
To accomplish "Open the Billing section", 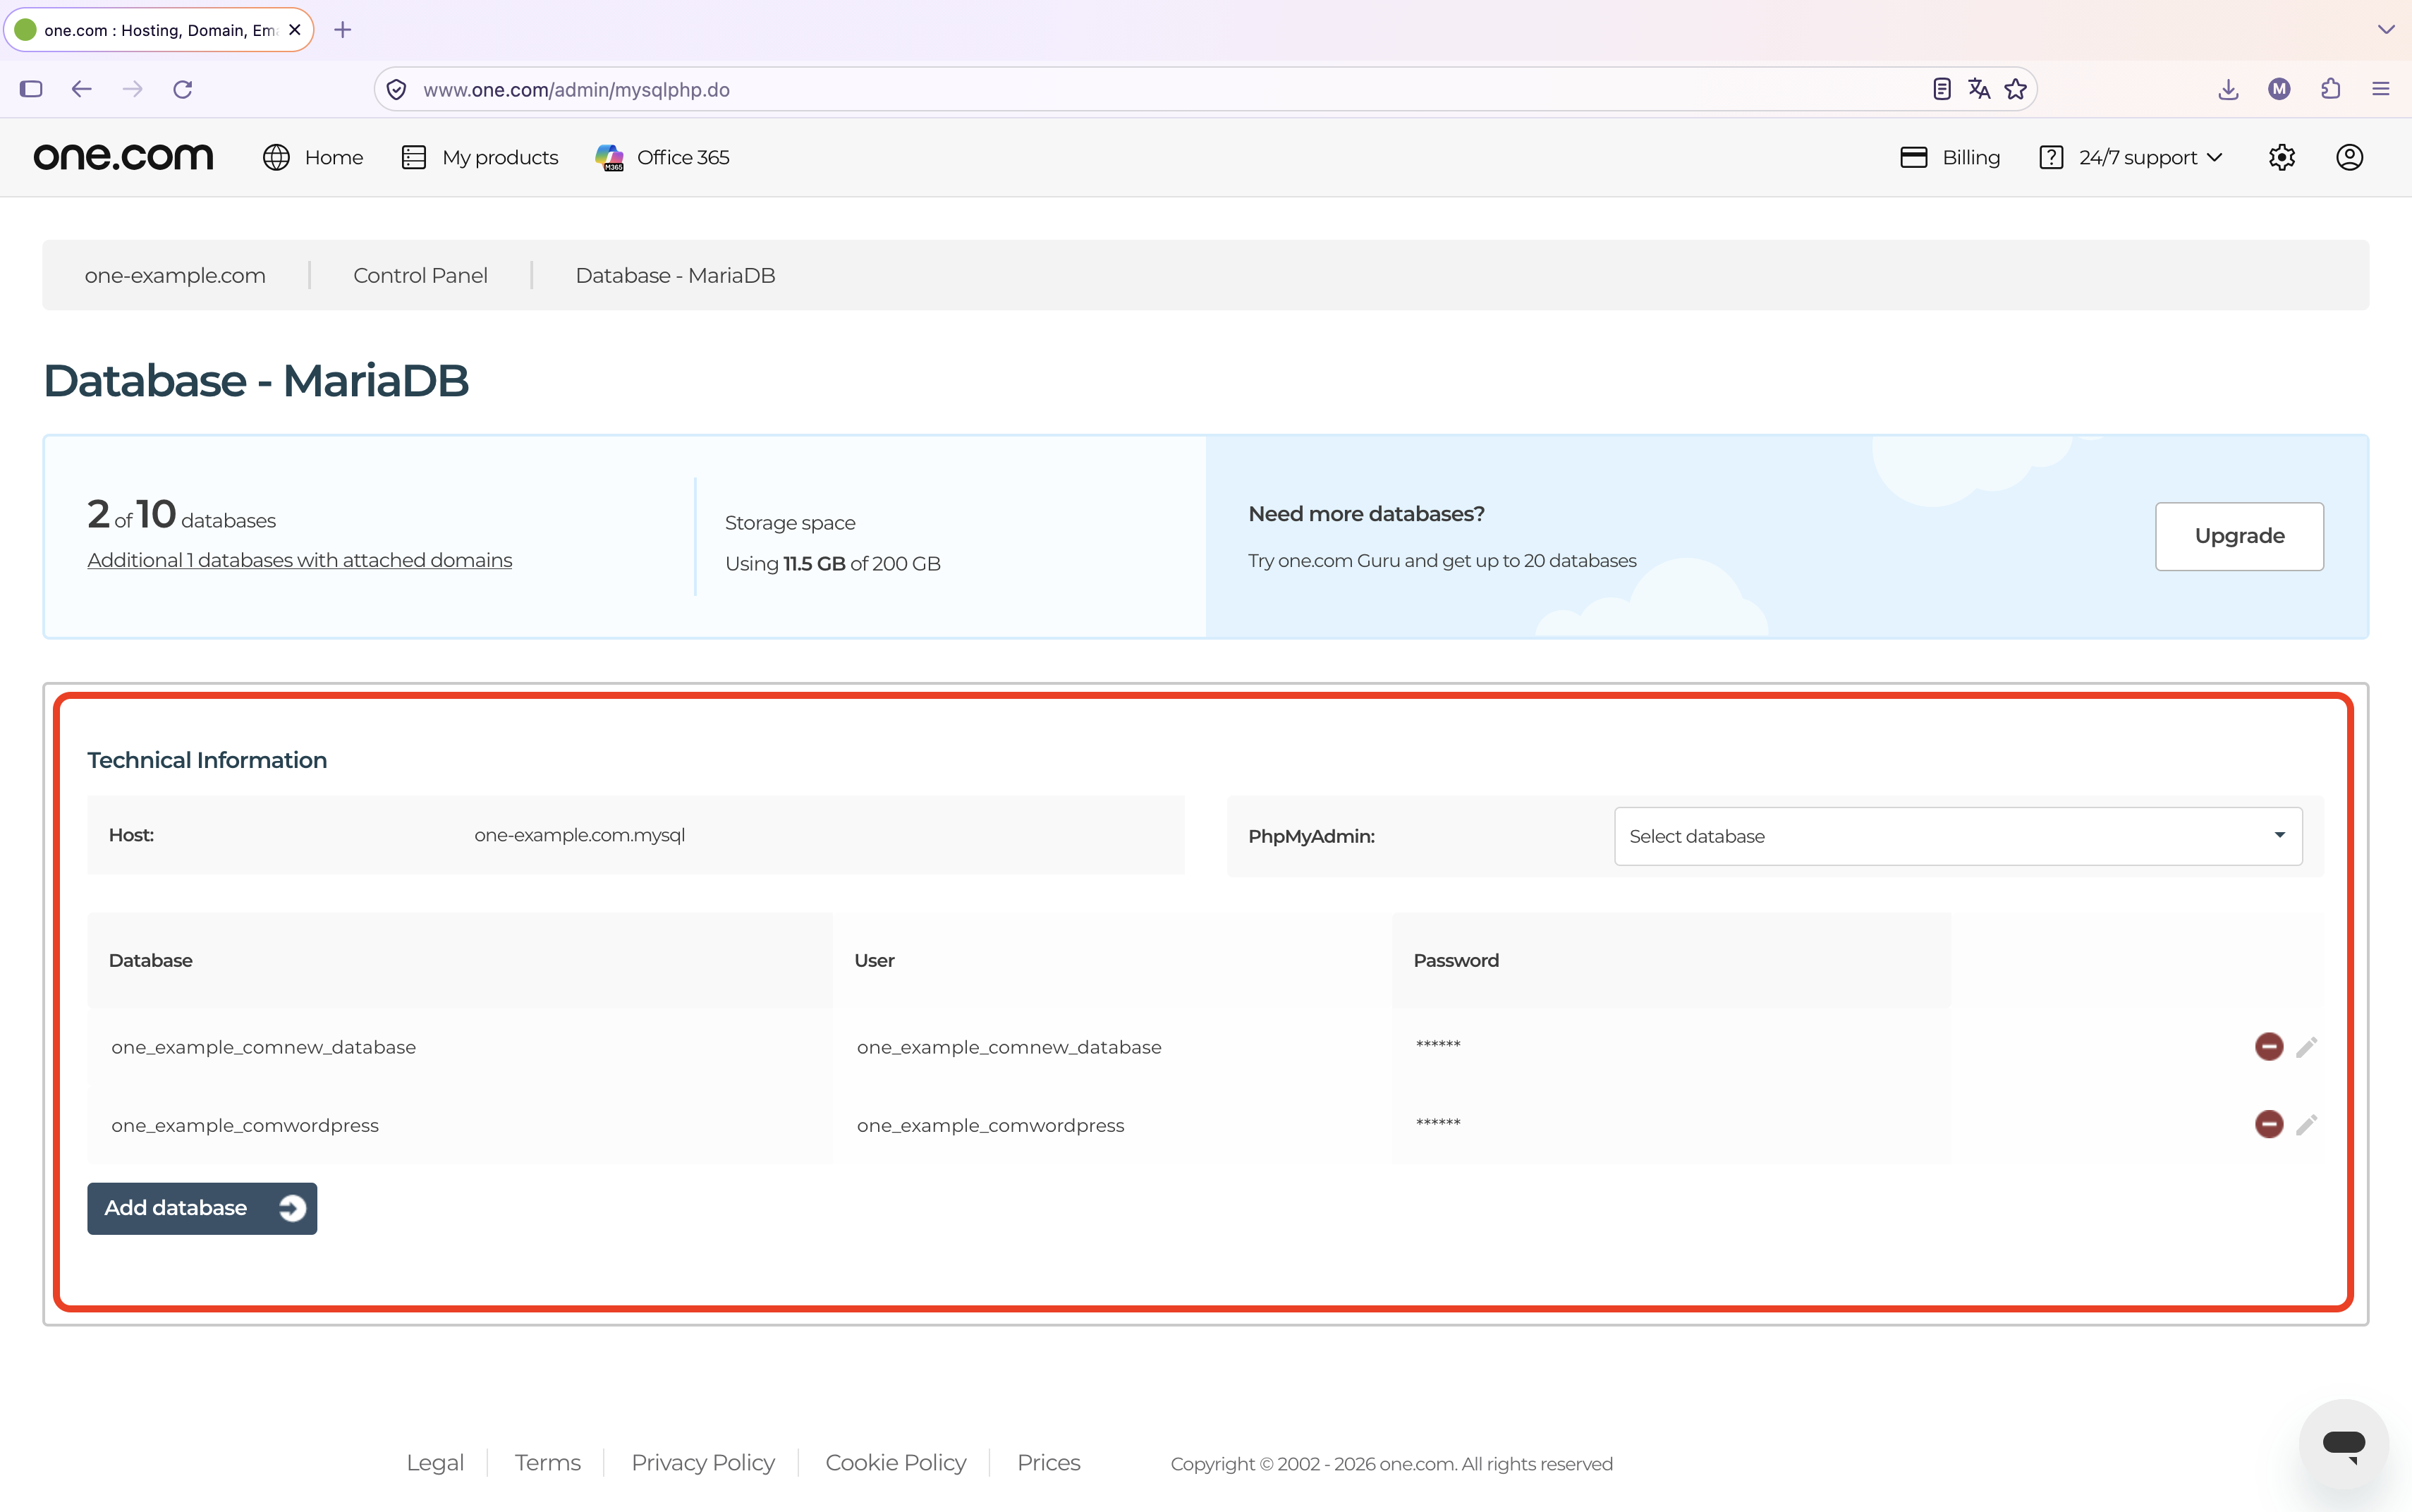I will [1950, 157].
